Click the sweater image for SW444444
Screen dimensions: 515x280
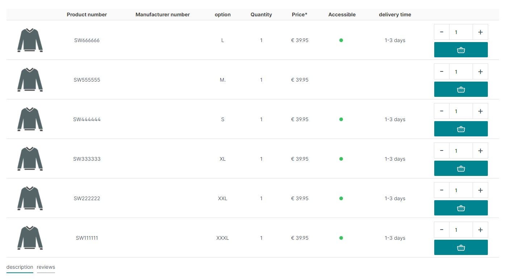30,119
